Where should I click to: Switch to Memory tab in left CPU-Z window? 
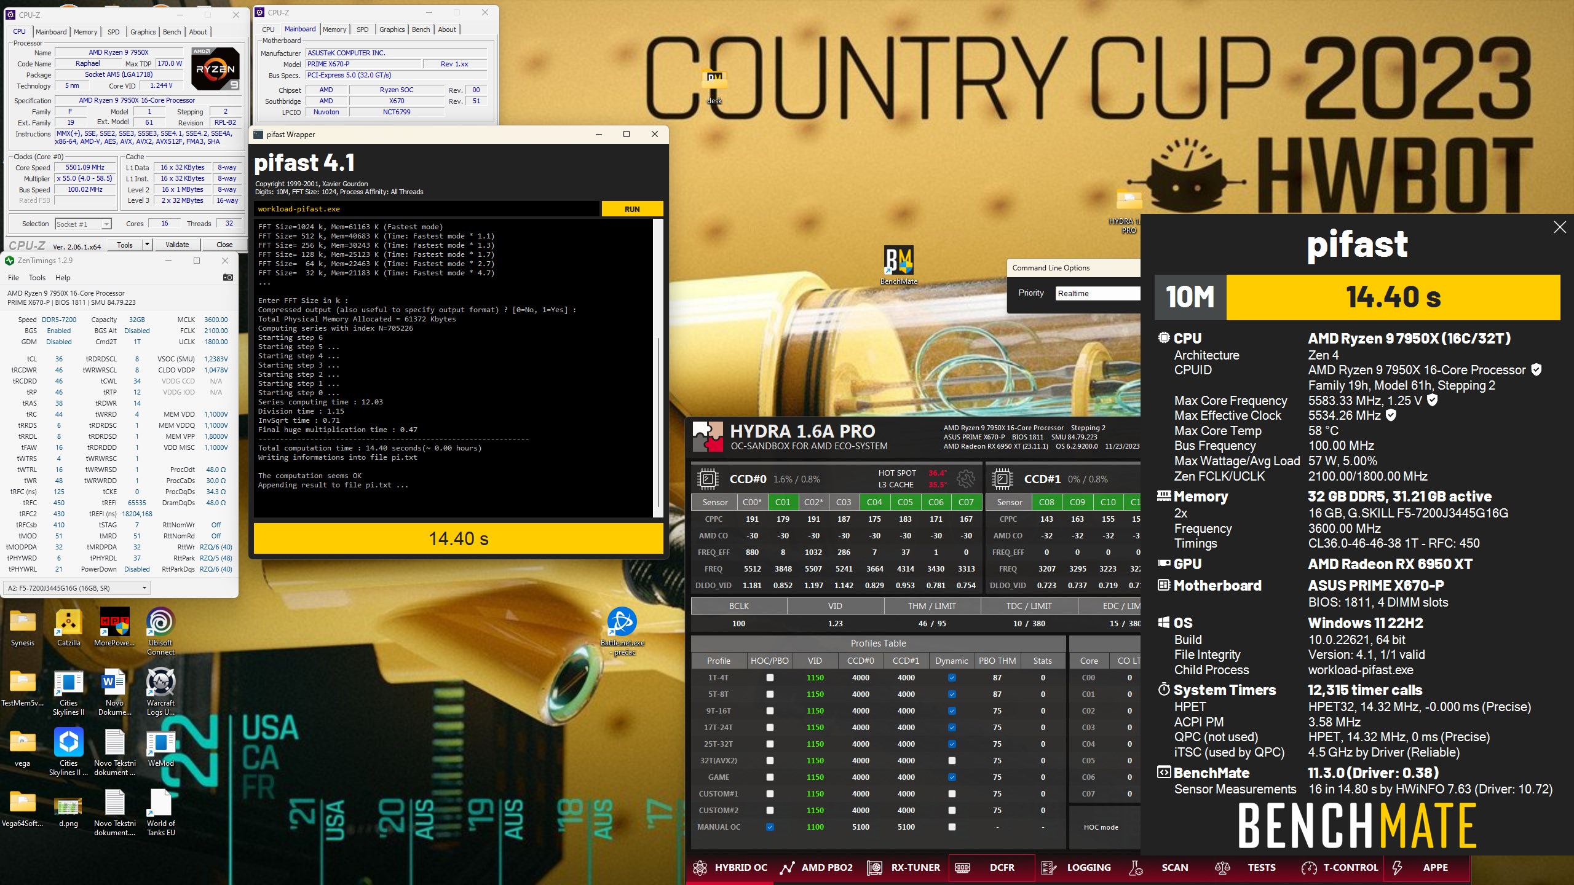pyautogui.click(x=85, y=32)
